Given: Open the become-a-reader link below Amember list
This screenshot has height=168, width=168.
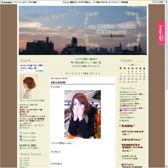Looking at the screenshot, I should pos(86,66).
